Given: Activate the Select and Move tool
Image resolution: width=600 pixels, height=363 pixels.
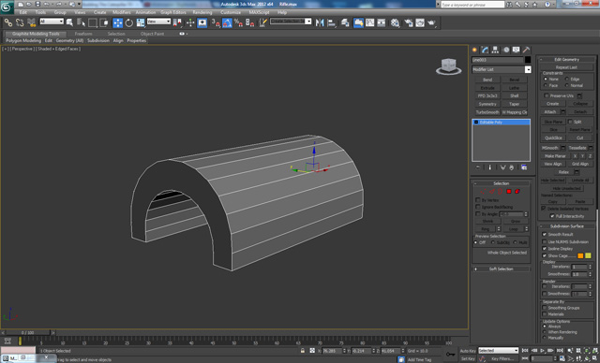Looking at the screenshot, I should click(x=117, y=22).
